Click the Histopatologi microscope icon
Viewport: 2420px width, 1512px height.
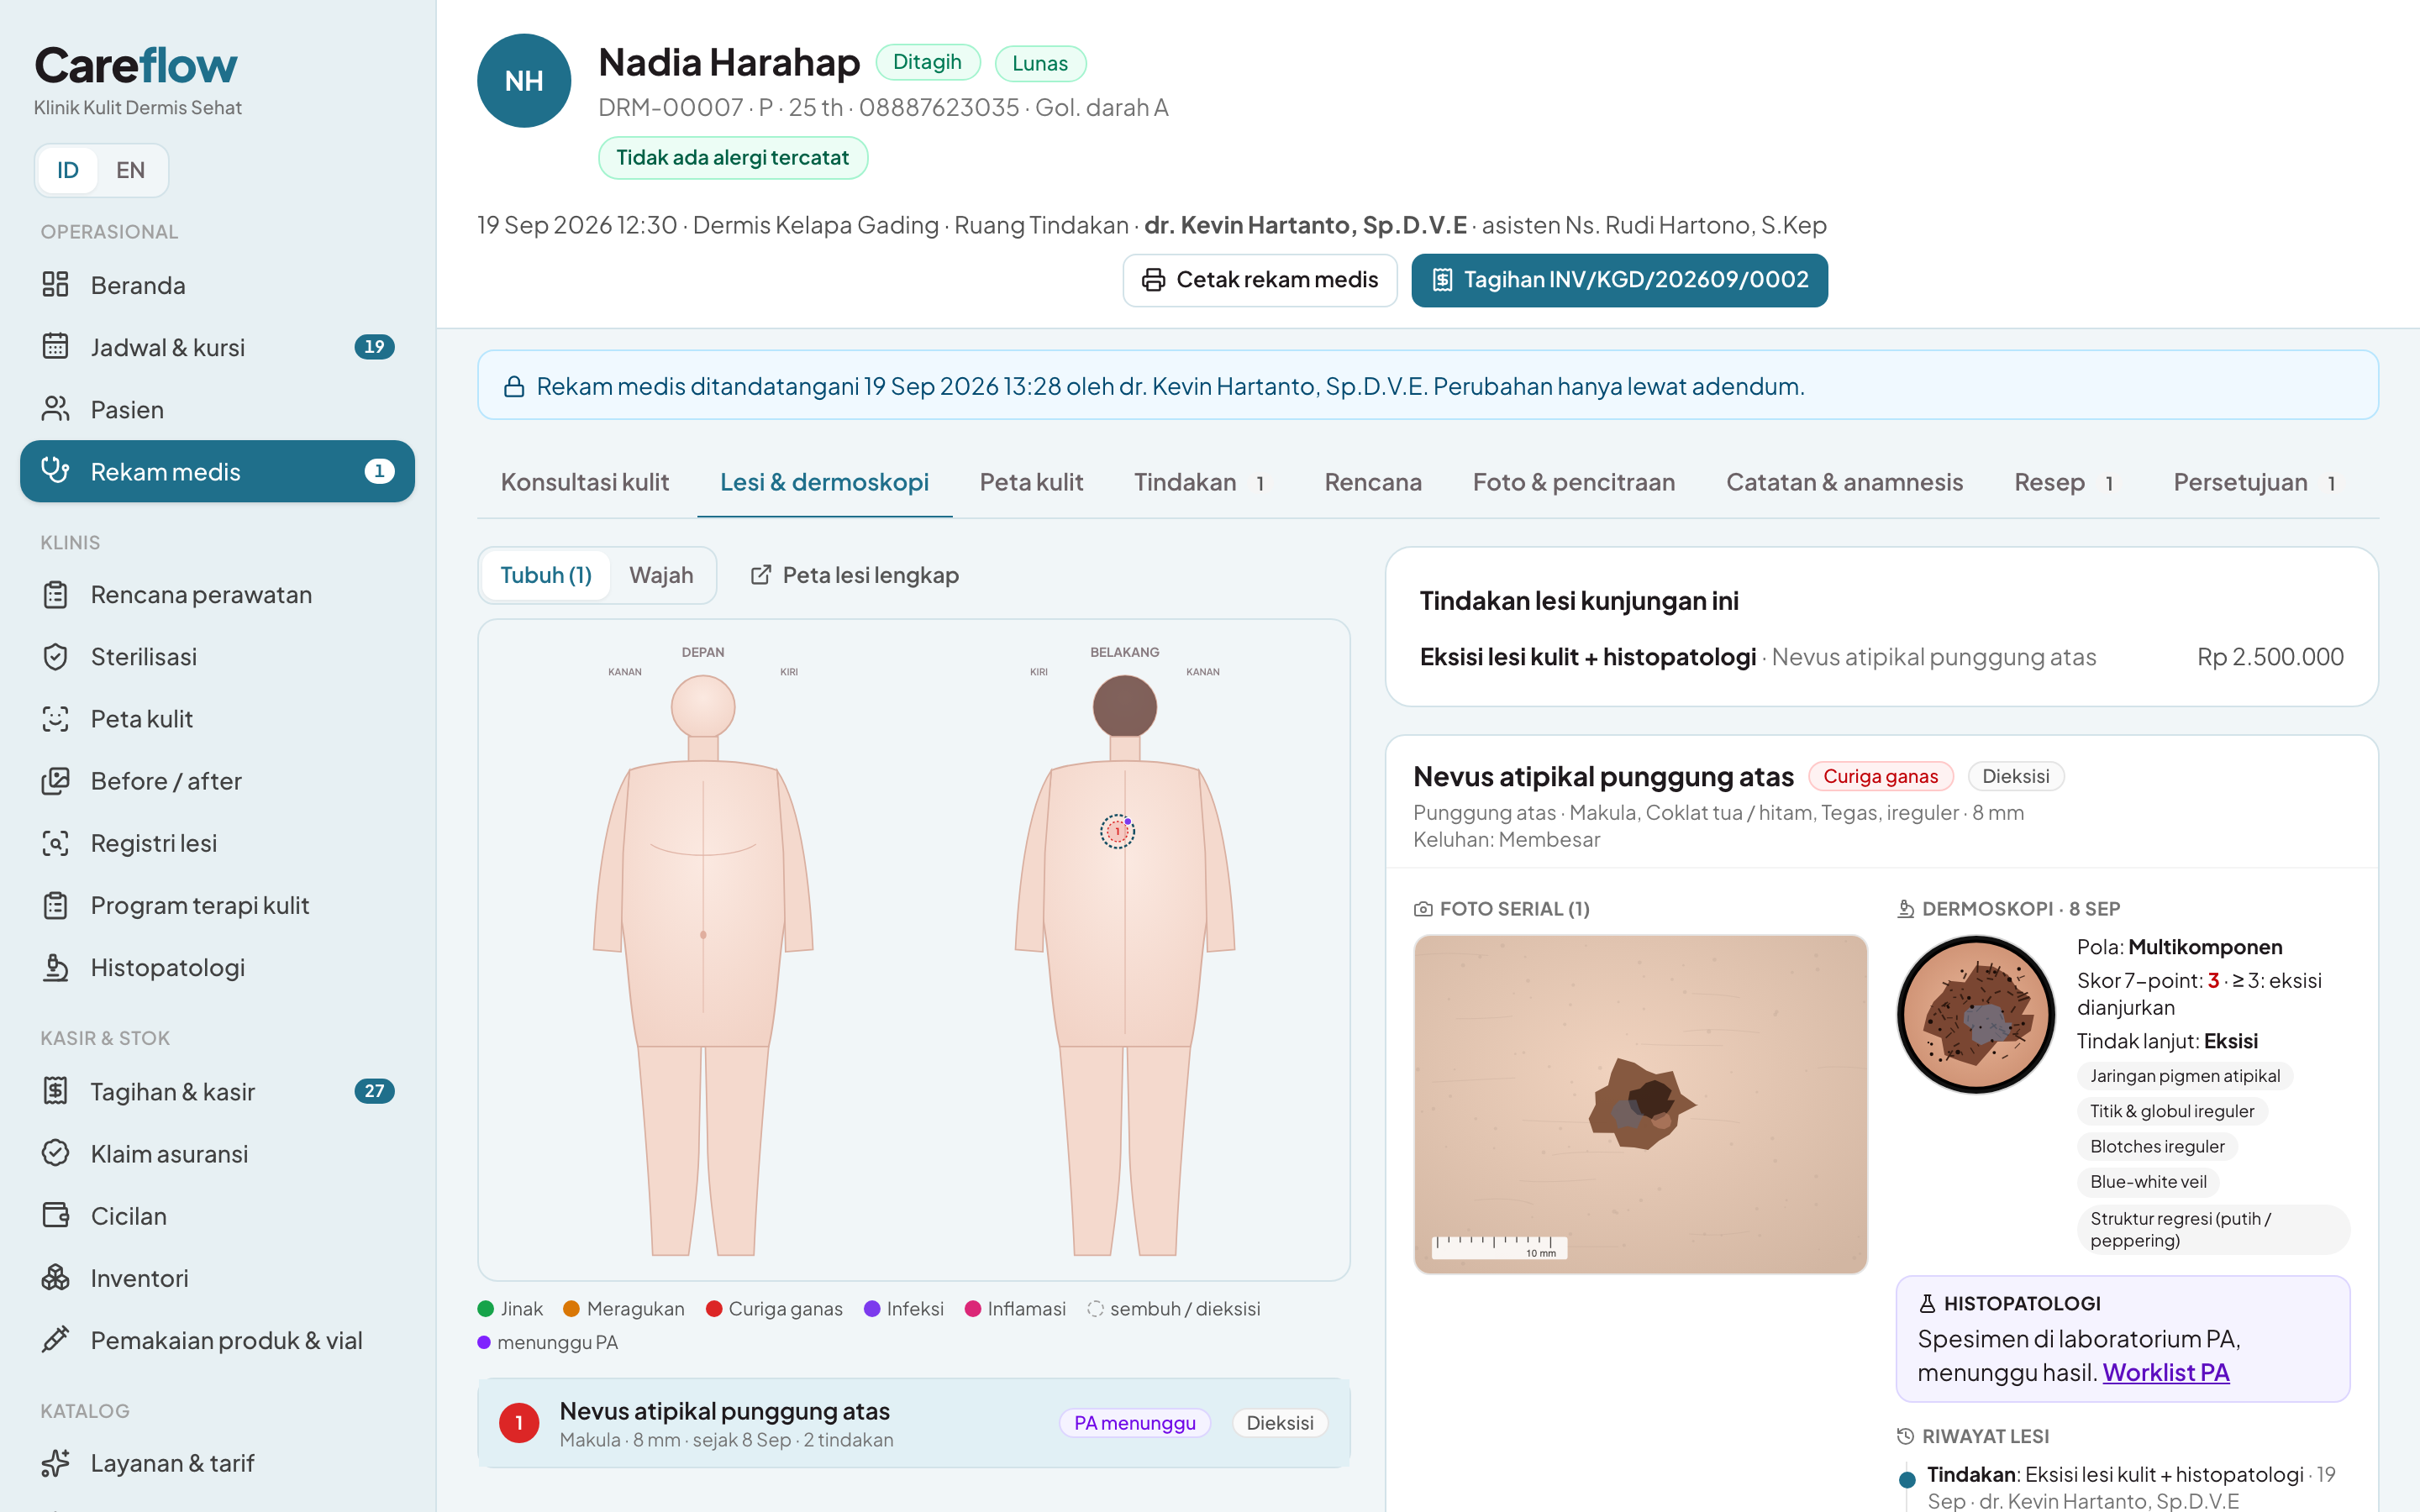pos(55,967)
